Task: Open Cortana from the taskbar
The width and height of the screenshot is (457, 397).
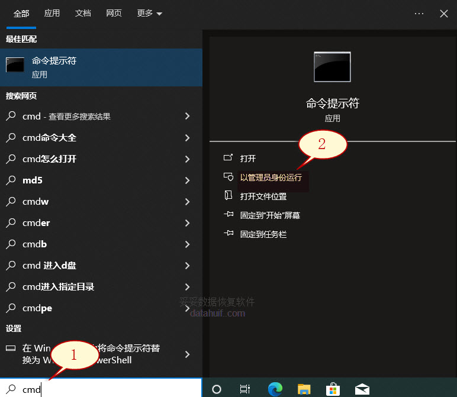Action: tap(217, 389)
